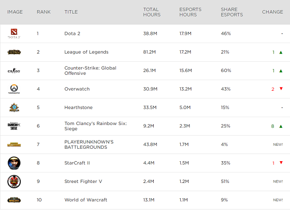
Task: Click the TITLE column header
Action: [71, 12]
